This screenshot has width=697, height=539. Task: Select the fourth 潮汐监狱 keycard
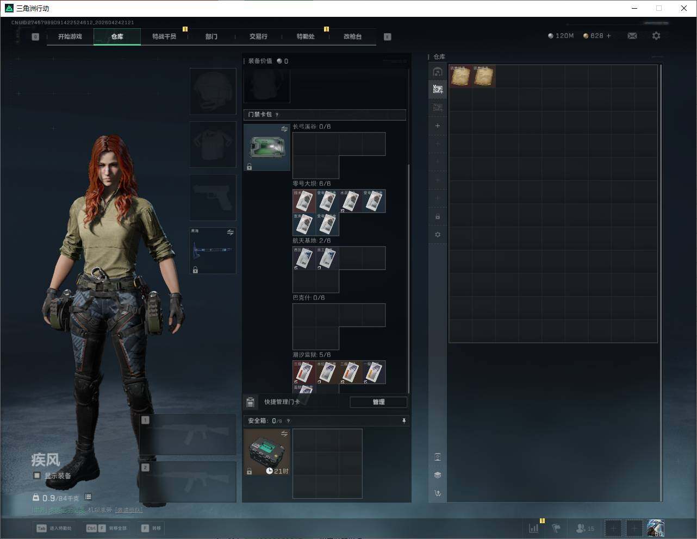[374, 372]
